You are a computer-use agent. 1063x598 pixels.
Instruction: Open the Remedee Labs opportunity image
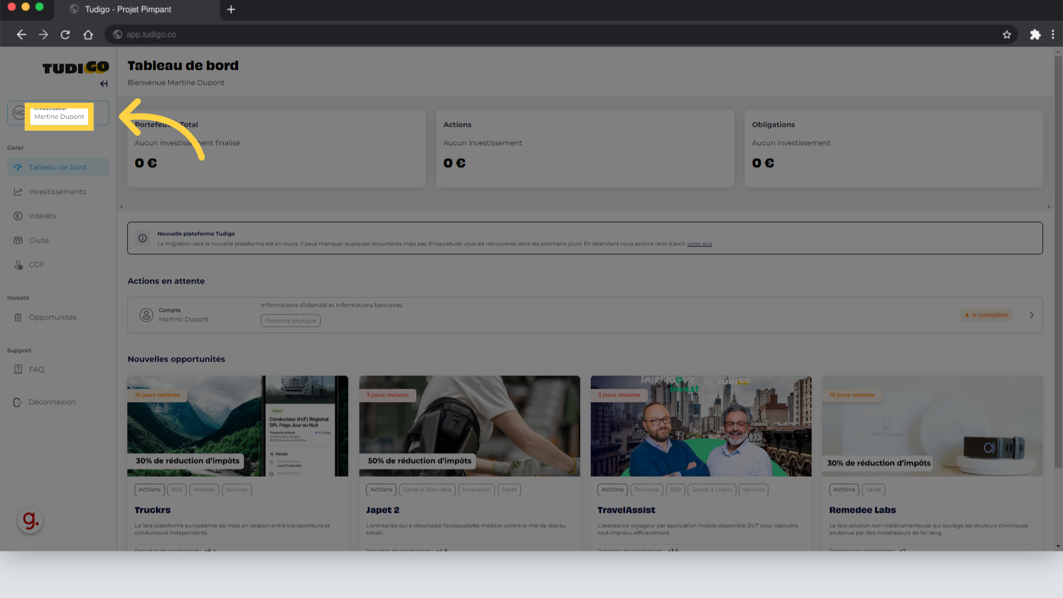(x=932, y=426)
